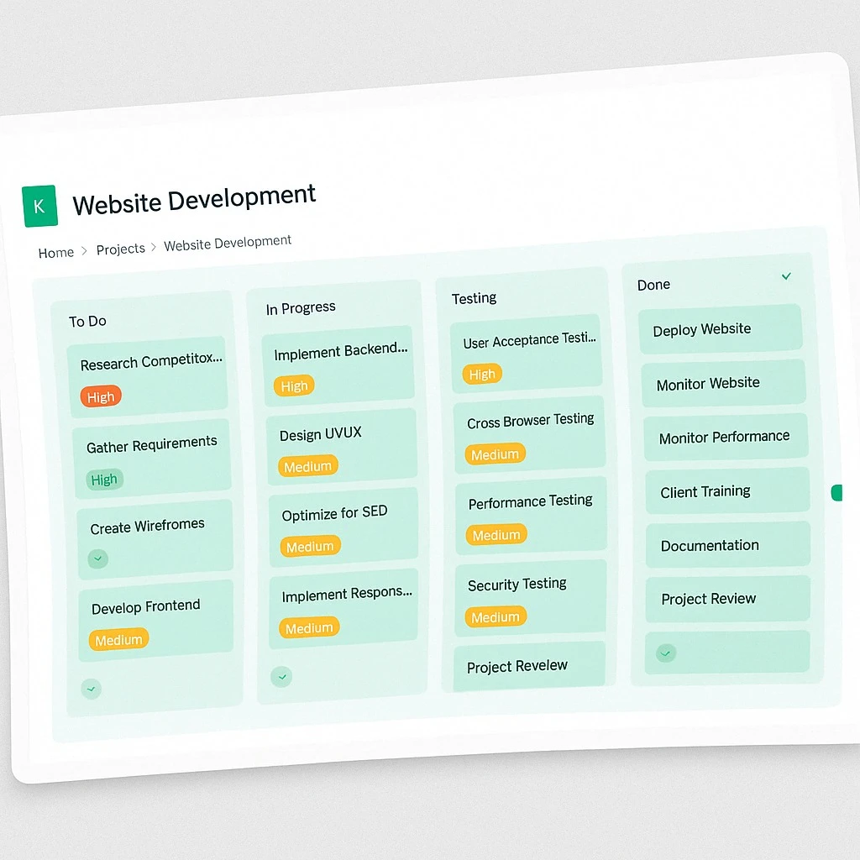Click the round chevron in the last Done card
The image size is (860, 860).
[x=666, y=653]
